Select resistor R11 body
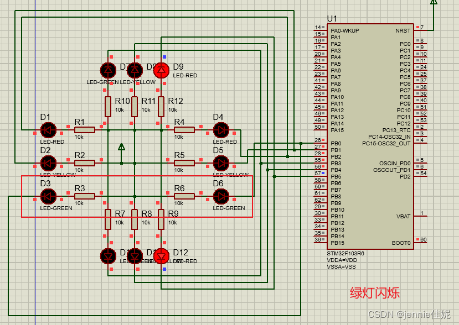The width and height of the screenshot is (459, 325). [135, 107]
